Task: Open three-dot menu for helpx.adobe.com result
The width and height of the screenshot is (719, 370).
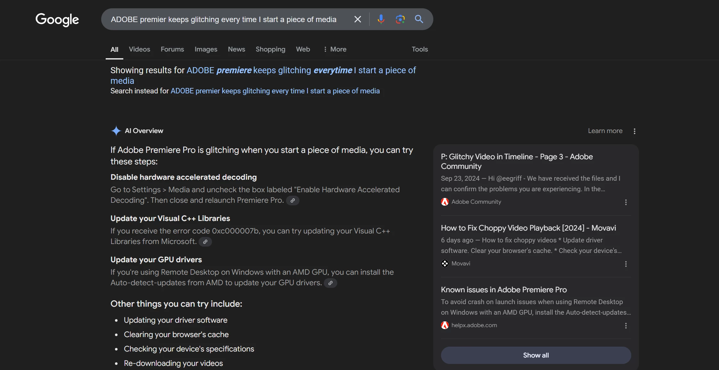Action: (626, 326)
